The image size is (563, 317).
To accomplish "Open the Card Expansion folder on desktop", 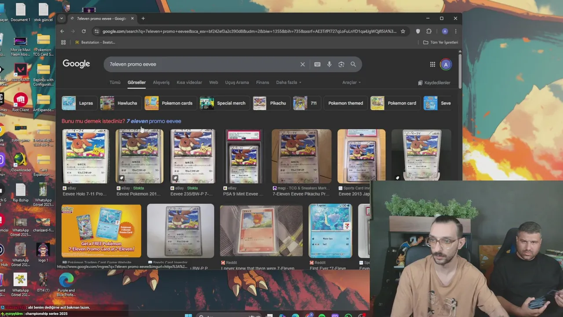I will [x=44, y=165].
